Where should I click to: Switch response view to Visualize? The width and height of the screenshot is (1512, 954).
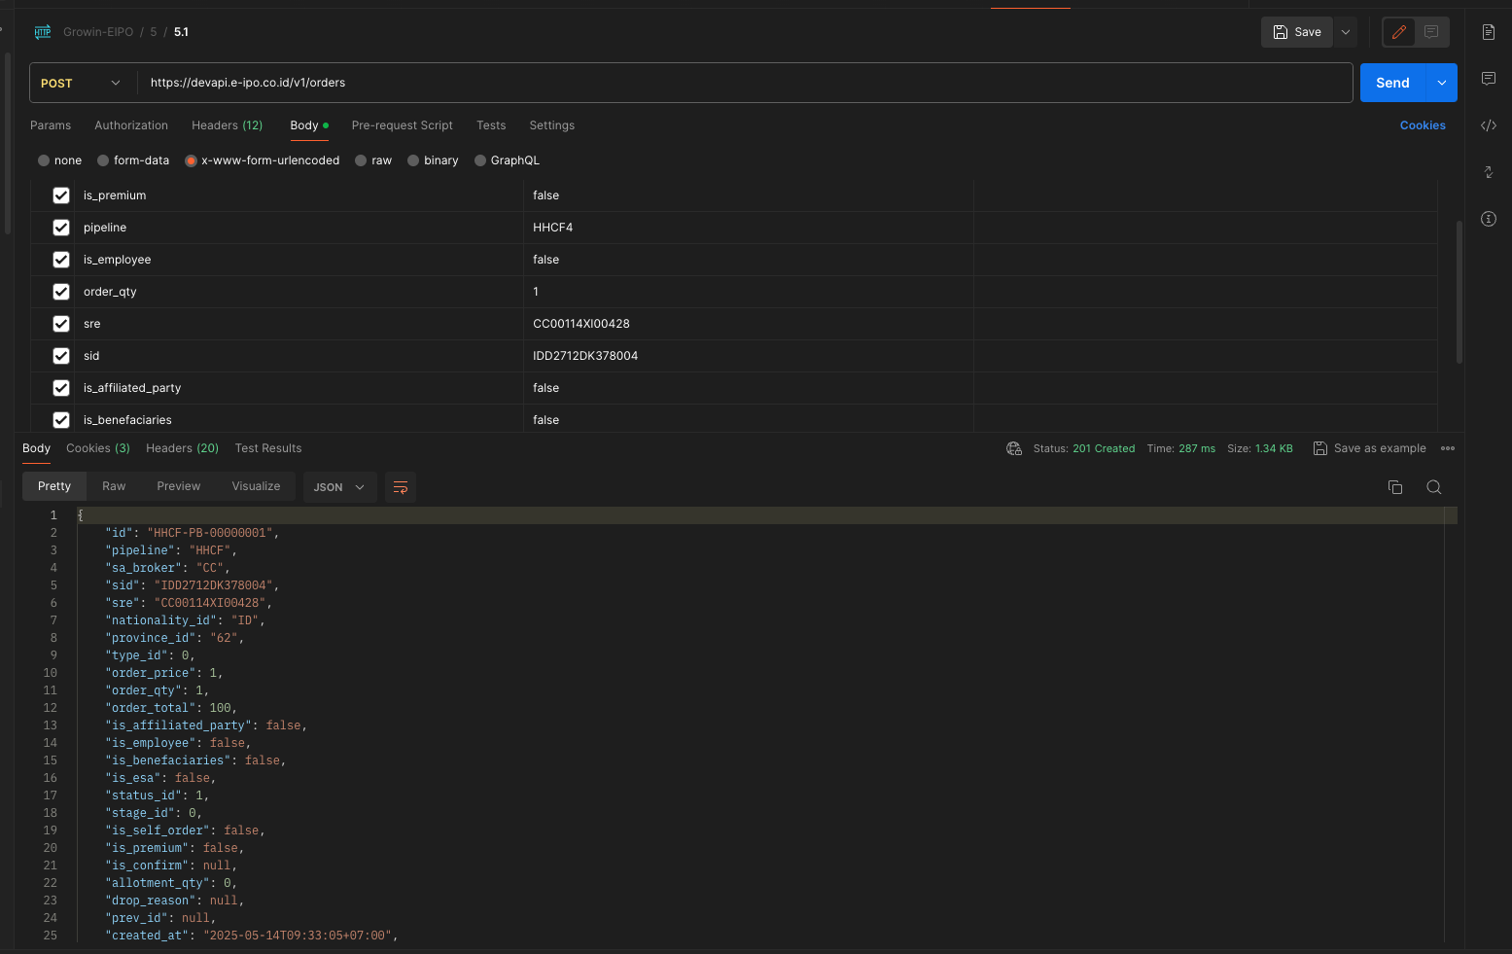tap(256, 486)
